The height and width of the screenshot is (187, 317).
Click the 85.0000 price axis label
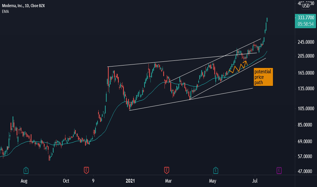point(305,125)
